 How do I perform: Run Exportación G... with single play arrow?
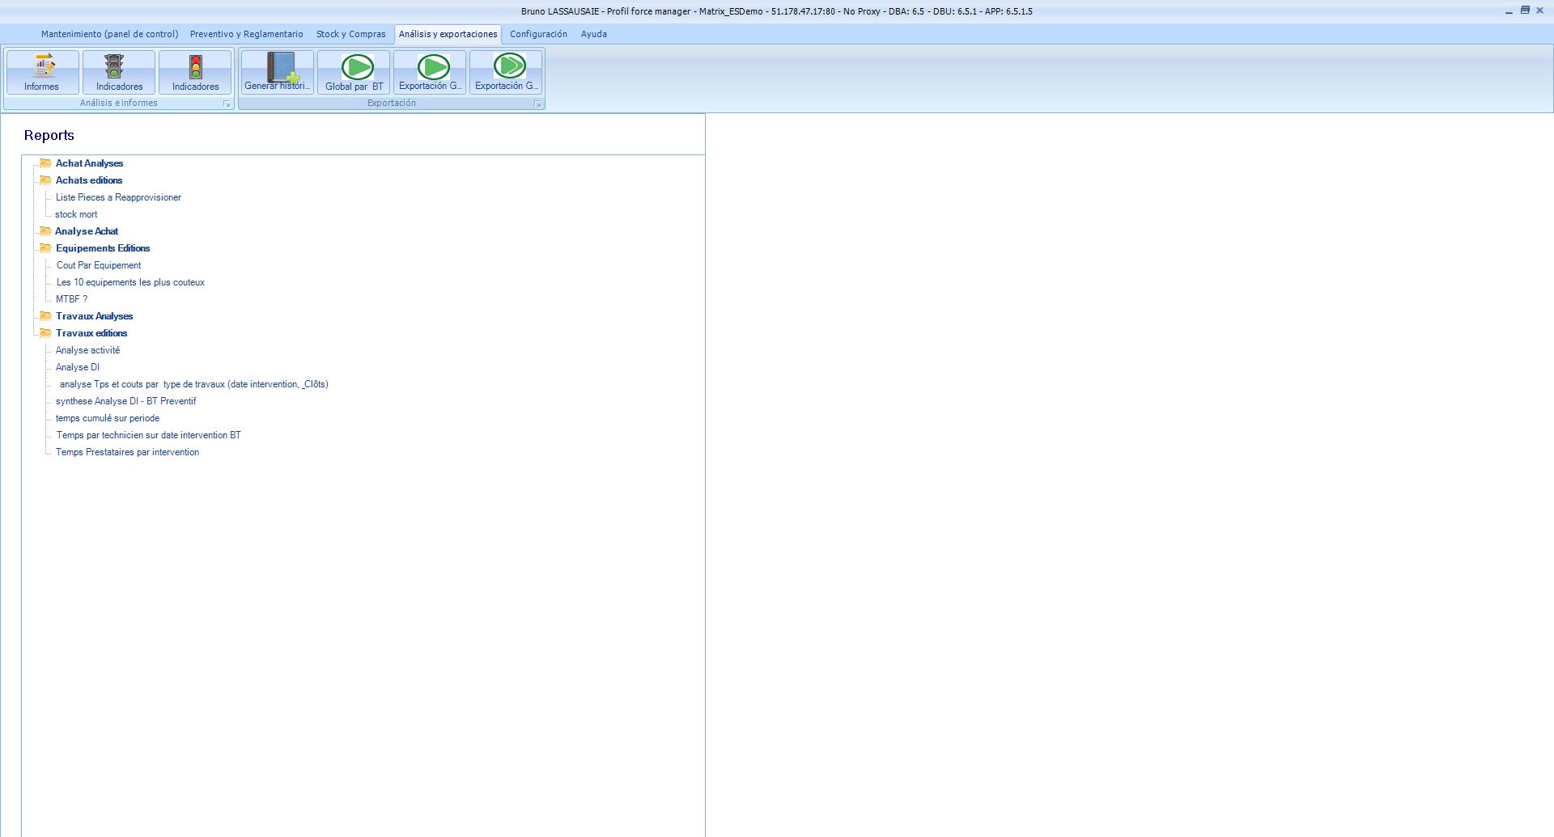coord(430,72)
